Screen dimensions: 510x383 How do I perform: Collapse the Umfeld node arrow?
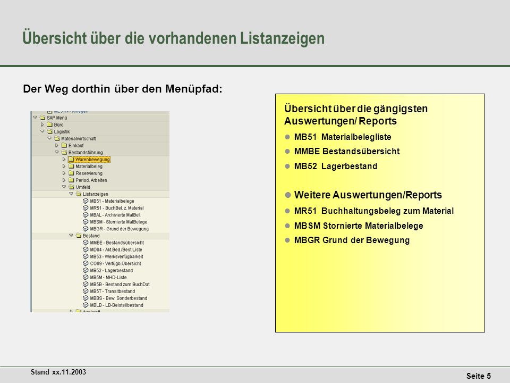[64, 187]
